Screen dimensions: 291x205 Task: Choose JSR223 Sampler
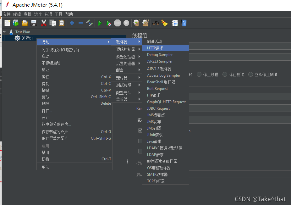point(165,61)
